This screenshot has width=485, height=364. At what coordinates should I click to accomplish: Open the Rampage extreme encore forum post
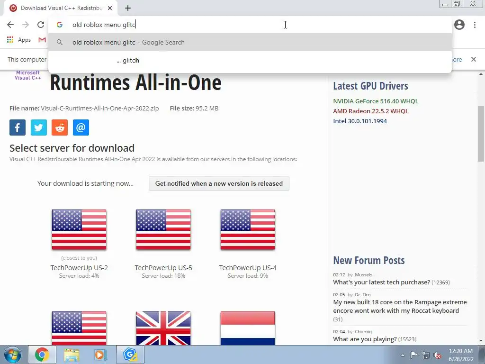(x=400, y=307)
